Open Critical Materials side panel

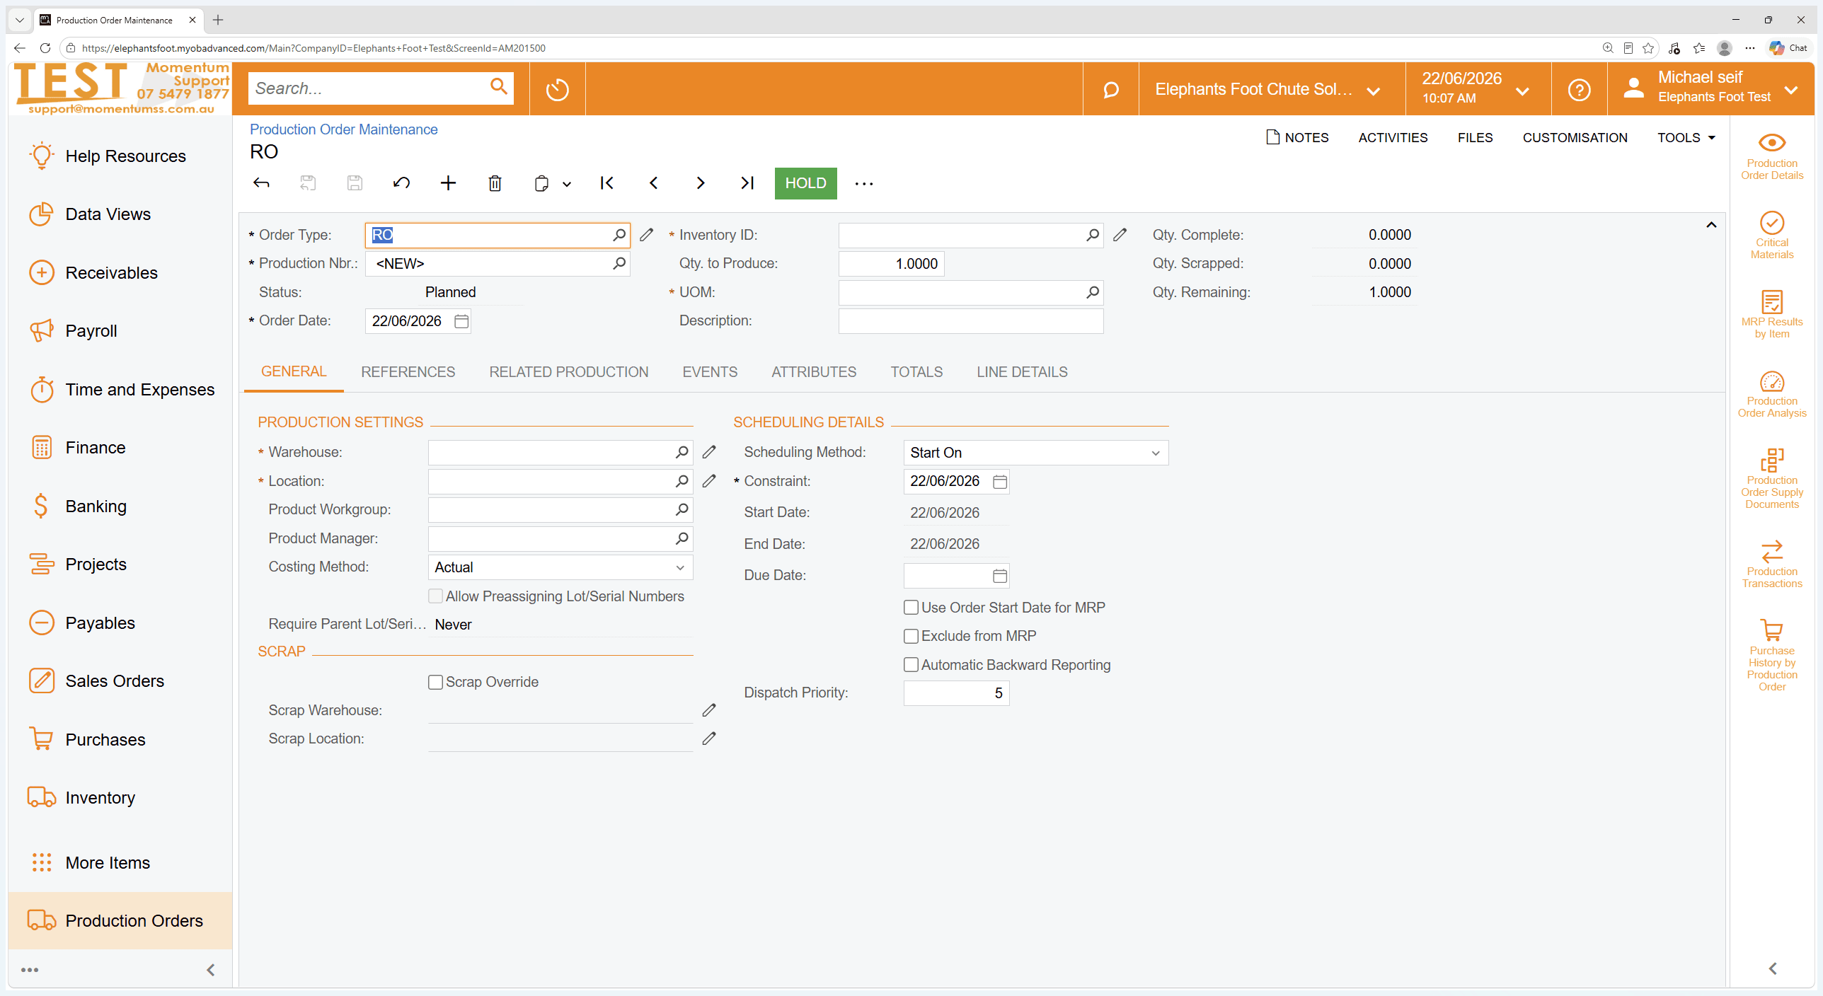click(1771, 236)
